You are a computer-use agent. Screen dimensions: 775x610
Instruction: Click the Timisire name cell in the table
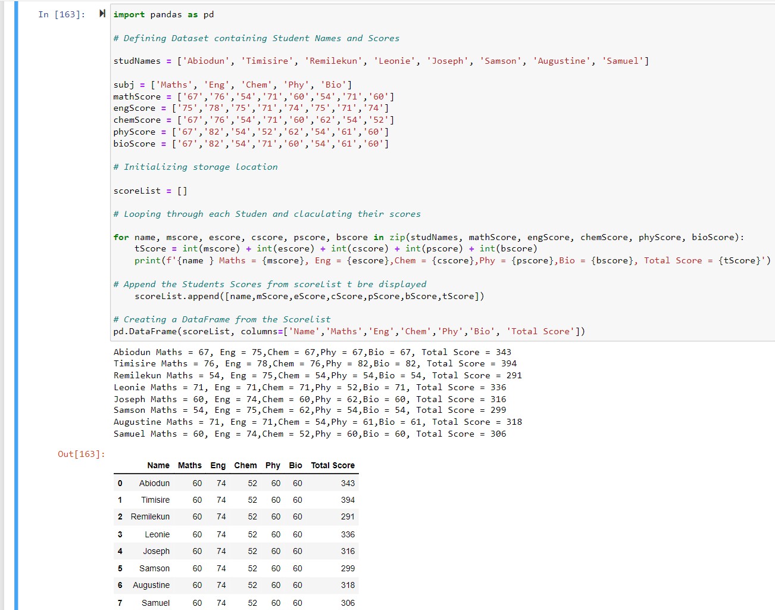(155, 500)
